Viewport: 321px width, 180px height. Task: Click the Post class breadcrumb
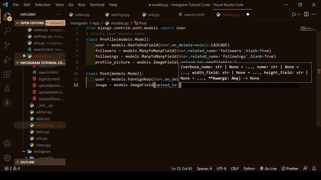click(140, 23)
